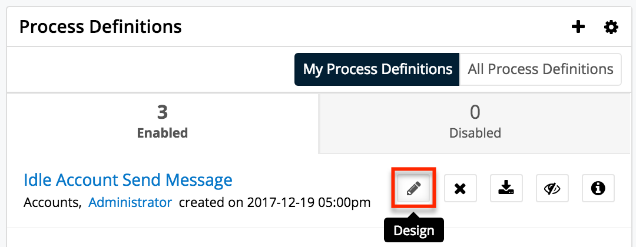Disable process using crossed-eye icon
636x247 pixels.
(552, 188)
